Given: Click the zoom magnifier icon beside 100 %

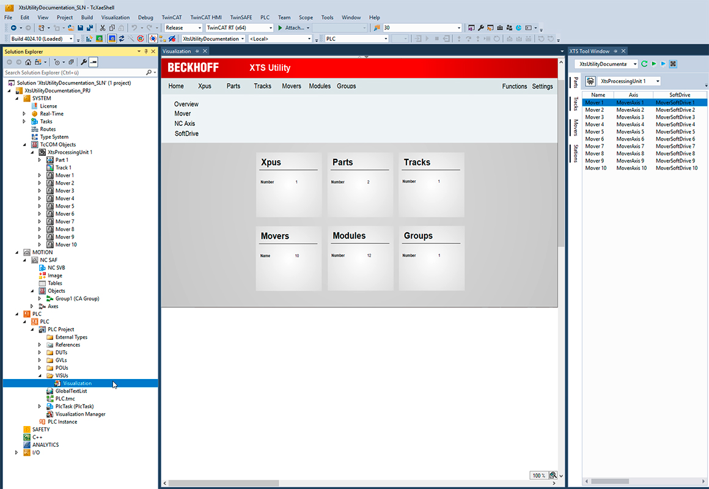Looking at the screenshot, I should tap(553, 476).
